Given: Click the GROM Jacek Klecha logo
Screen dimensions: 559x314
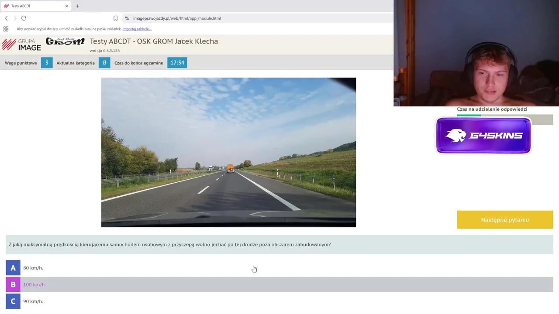Looking at the screenshot, I should [x=65, y=41].
